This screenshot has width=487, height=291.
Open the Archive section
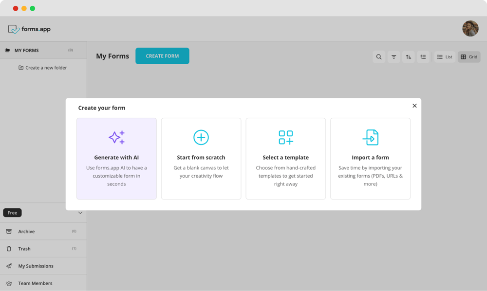point(26,232)
